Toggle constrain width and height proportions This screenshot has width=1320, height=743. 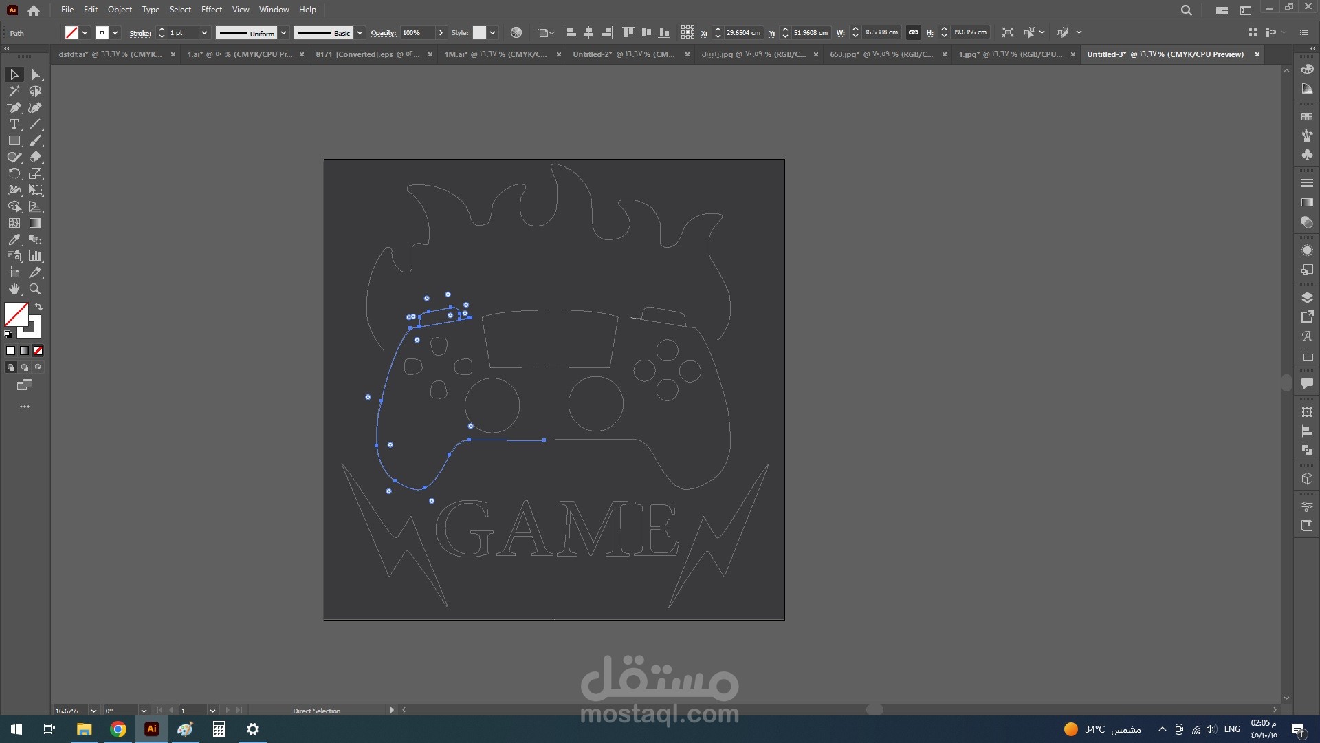coord(913,32)
